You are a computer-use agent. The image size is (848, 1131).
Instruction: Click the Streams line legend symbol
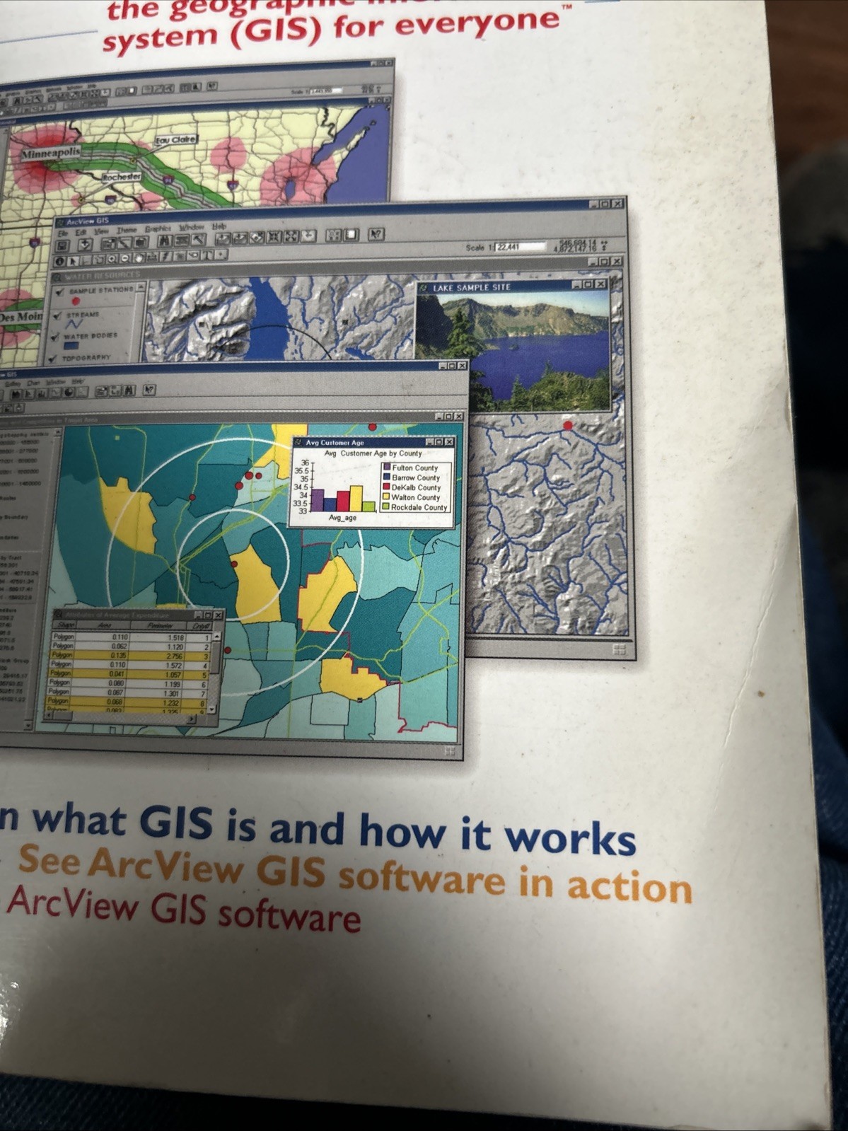74,325
